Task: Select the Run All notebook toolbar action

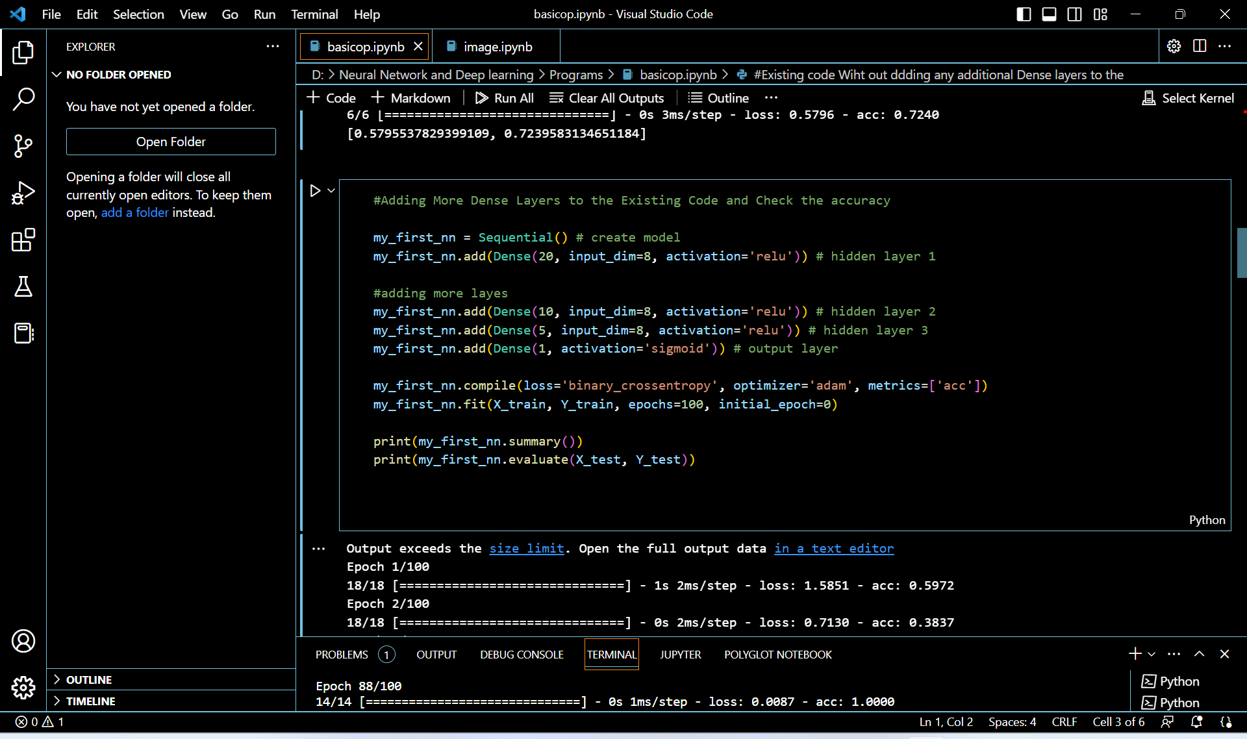Action: (x=505, y=97)
